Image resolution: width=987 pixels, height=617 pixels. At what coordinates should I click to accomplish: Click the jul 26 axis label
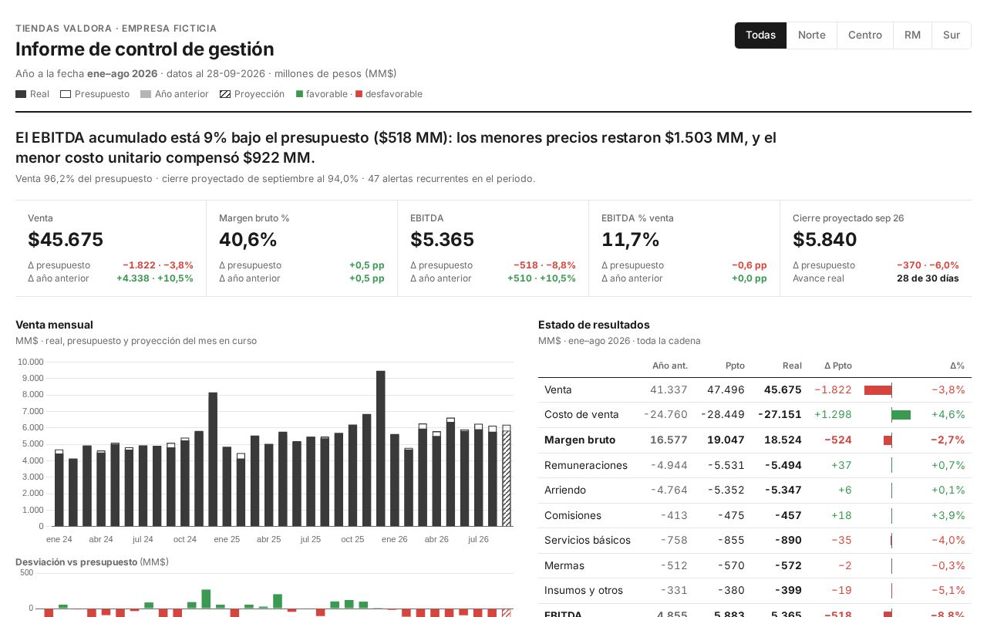pos(478,539)
